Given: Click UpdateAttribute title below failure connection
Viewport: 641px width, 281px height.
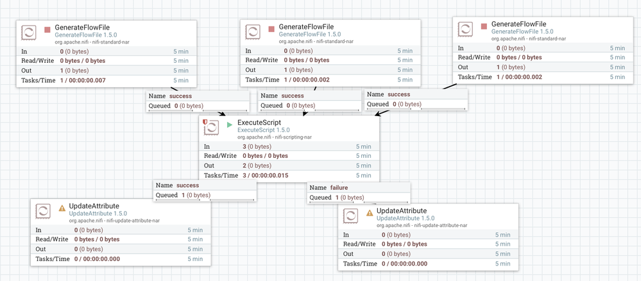Looking at the screenshot, I should tap(402, 210).
